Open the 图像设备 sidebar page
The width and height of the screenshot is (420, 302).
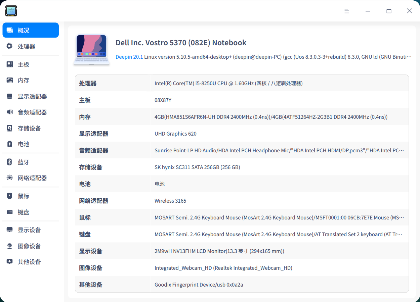tap(31, 246)
